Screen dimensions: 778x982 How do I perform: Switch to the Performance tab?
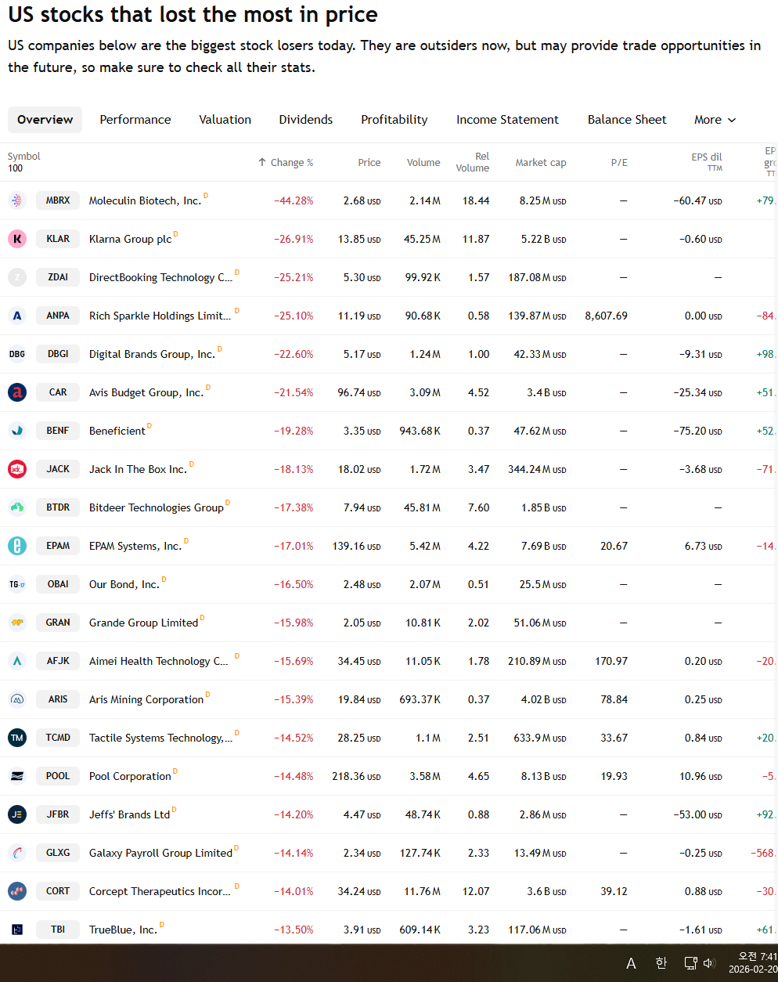pyautogui.click(x=135, y=120)
